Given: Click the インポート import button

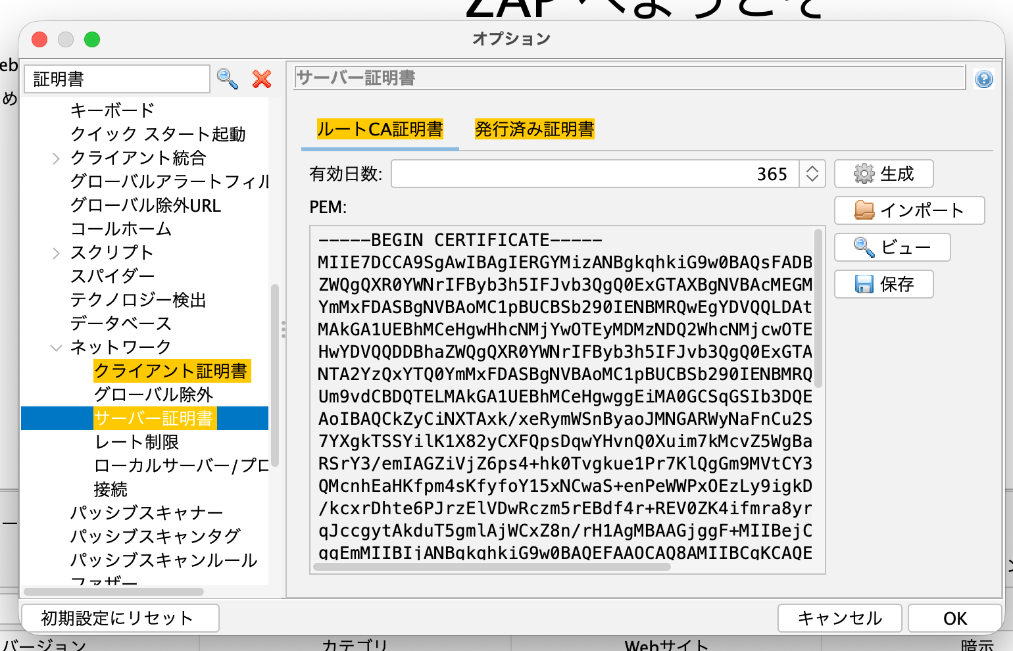Looking at the screenshot, I should pyautogui.click(x=909, y=210).
